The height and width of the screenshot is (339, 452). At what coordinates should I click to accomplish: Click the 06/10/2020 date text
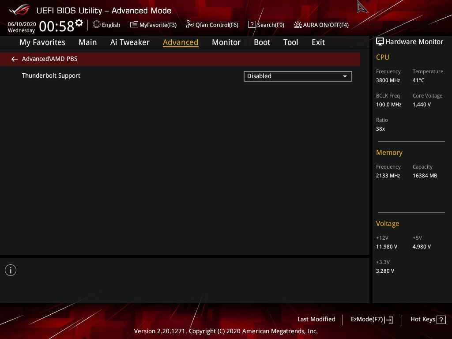point(22,24)
